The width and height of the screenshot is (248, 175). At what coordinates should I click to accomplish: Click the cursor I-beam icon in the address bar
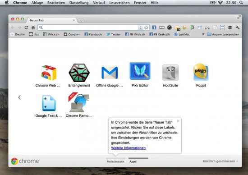(x=141, y=28)
